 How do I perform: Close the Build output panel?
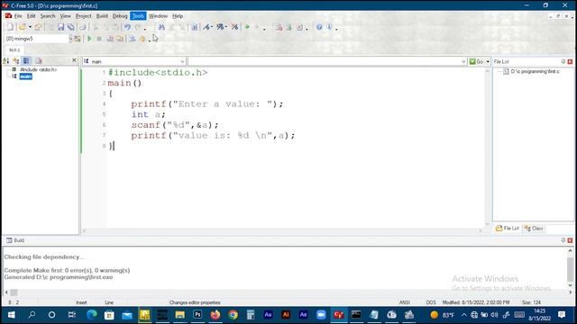[570, 240]
